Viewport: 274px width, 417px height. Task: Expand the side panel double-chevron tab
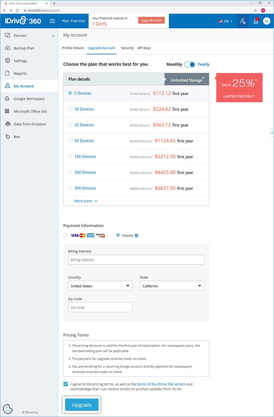coord(272,132)
